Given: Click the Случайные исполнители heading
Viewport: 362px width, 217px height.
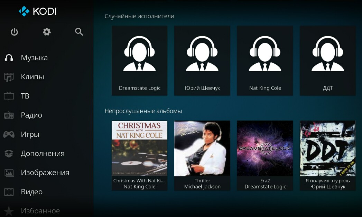Looking at the screenshot, I should [139, 16].
